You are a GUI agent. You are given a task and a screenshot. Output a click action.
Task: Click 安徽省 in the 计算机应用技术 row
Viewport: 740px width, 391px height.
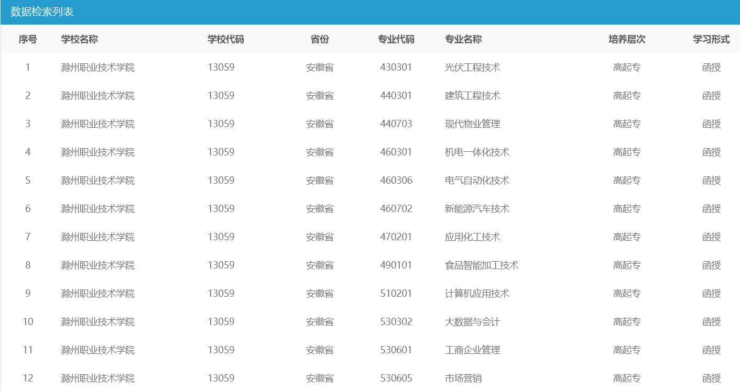pyautogui.click(x=320, y=294)
